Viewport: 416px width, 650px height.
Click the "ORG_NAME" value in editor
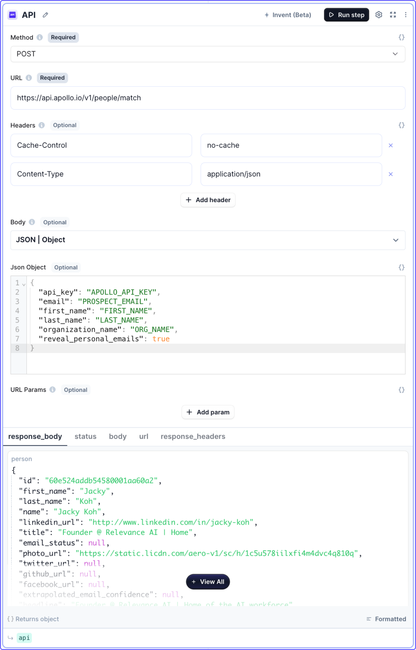tap(152, 330)
